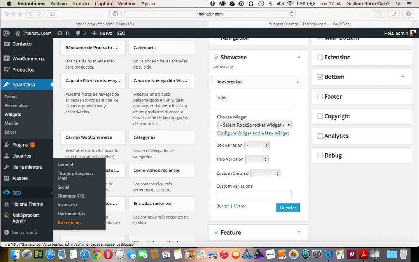Click Nuevo in the admin bar
This screenshot has width=419, height=262.
102,33
